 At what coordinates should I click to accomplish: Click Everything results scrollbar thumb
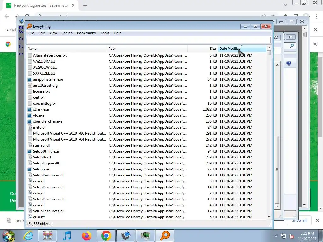tap(269, 53)
